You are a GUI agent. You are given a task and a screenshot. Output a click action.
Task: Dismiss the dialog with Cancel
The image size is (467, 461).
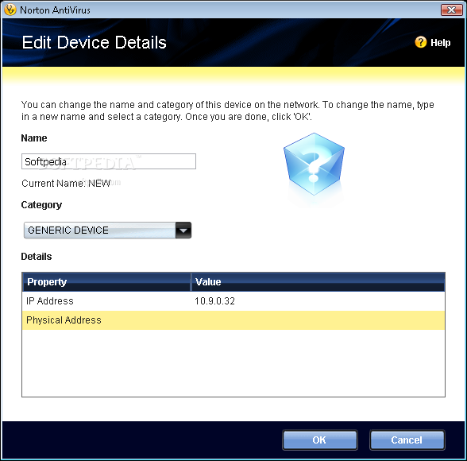(407, 440)
